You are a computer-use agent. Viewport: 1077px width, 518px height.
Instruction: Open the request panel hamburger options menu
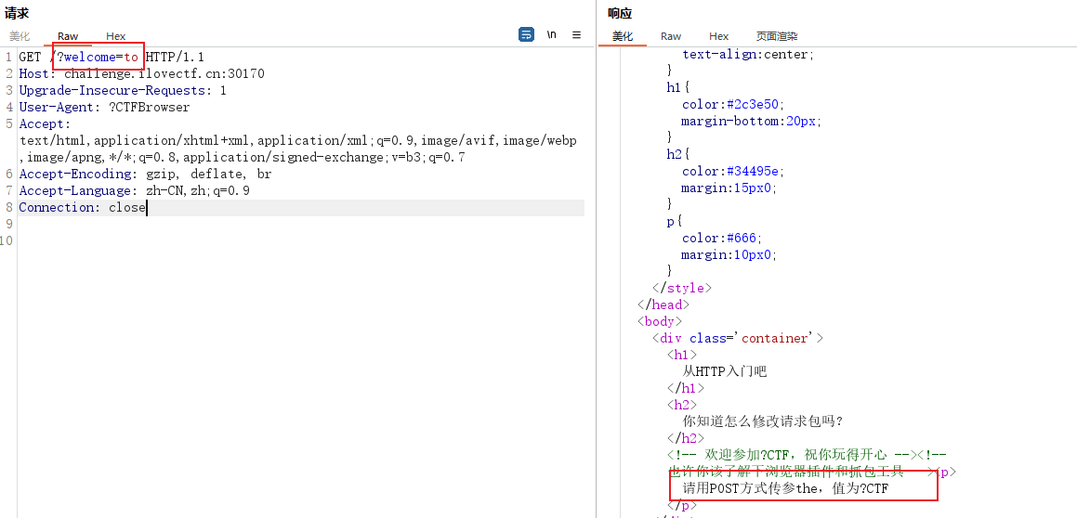577,34
